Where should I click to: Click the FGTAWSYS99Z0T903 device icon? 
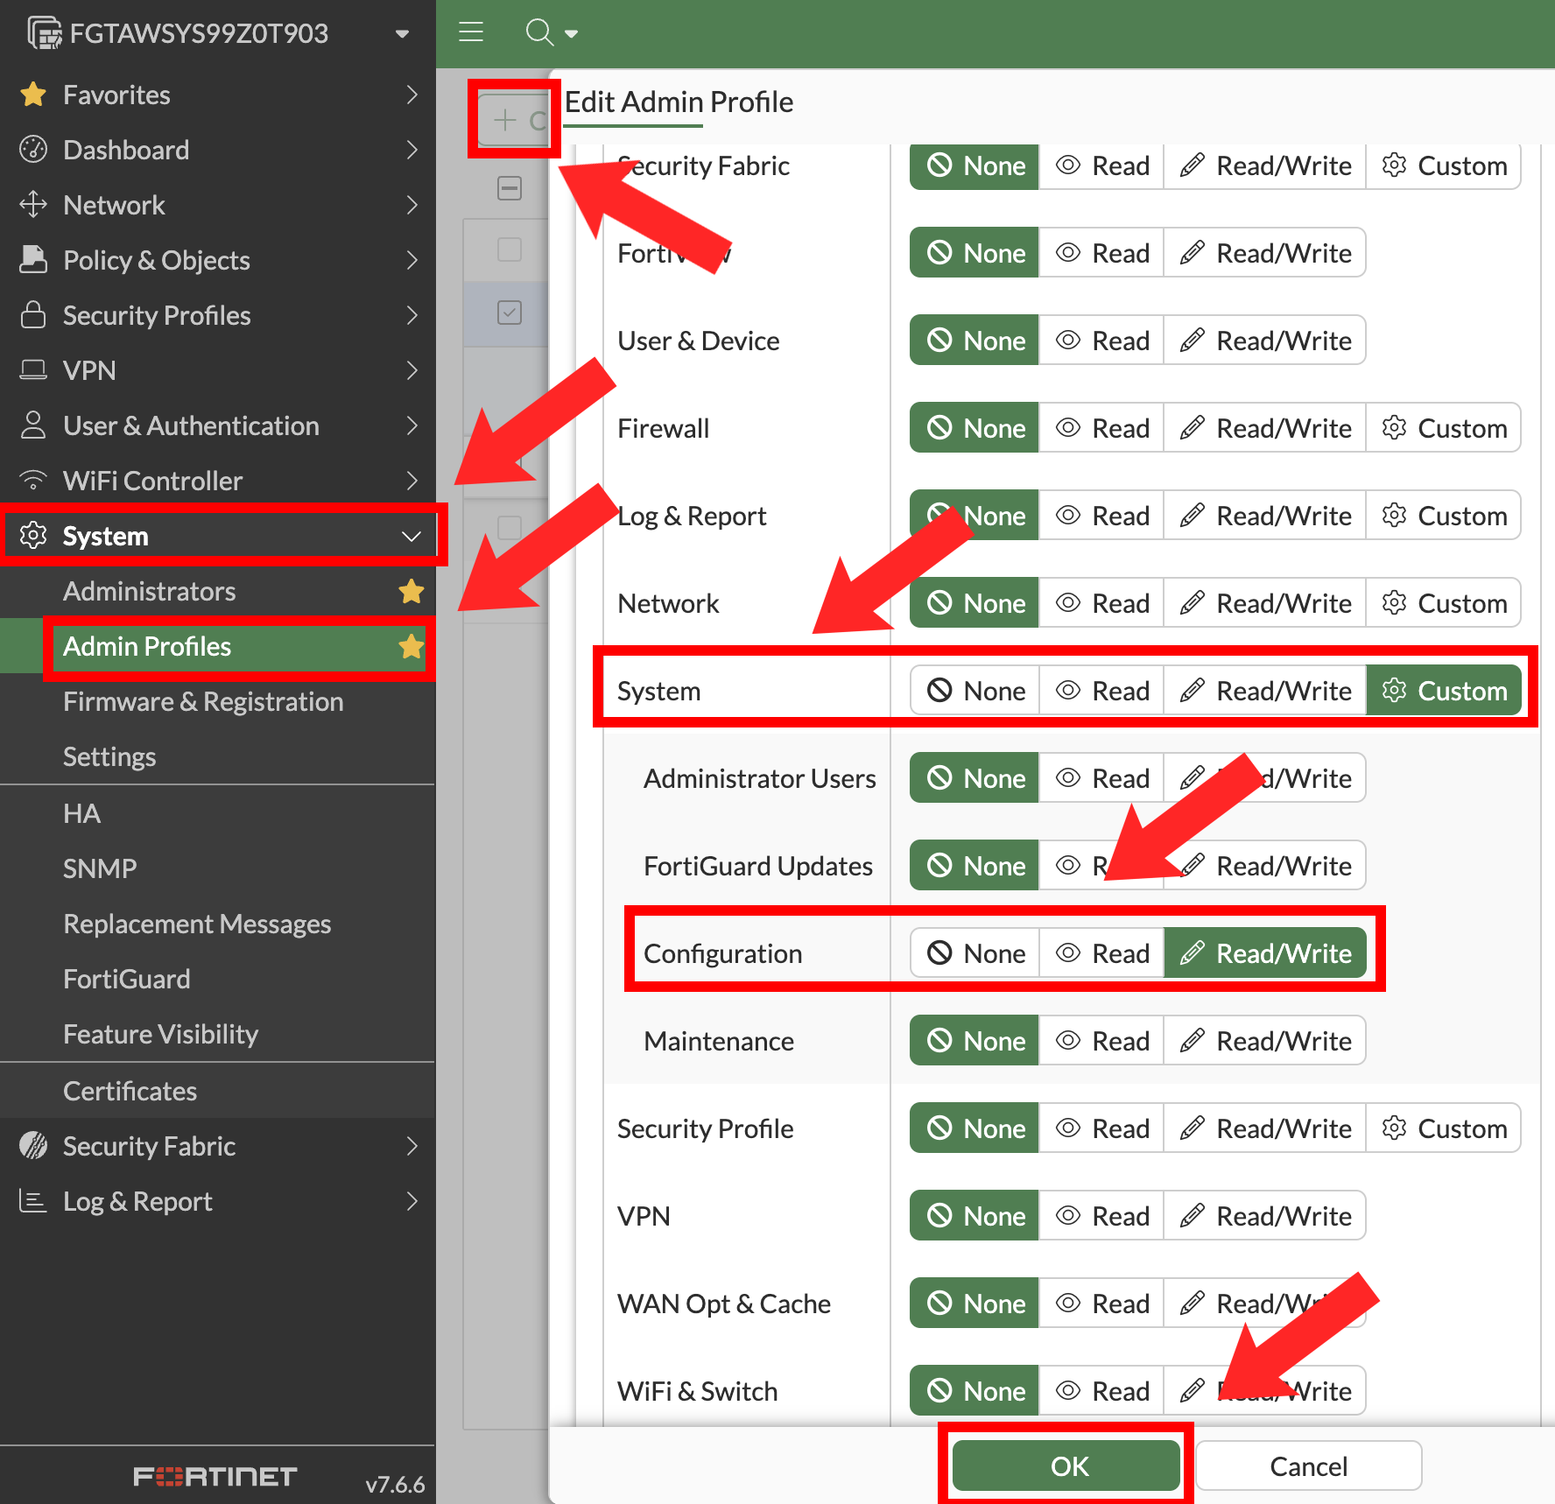(x=44, y=33)
